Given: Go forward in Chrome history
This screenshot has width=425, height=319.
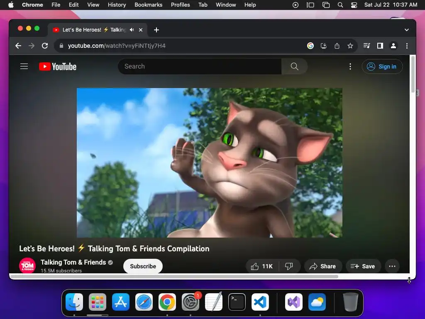Looking at the screenshot, I should coord(32,46).
